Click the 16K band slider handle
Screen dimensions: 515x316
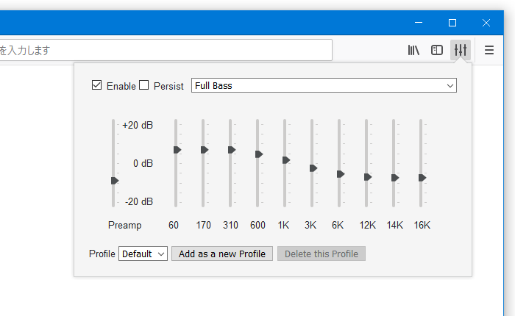point(422,178)
